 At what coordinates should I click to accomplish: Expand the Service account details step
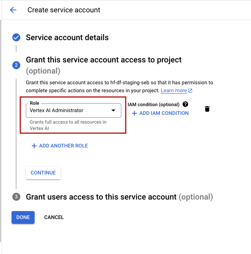(67, 38)
